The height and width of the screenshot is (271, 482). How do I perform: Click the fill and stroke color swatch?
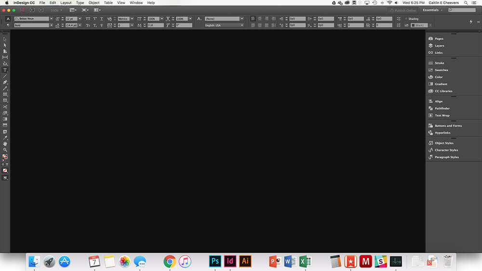pos(5,156)
